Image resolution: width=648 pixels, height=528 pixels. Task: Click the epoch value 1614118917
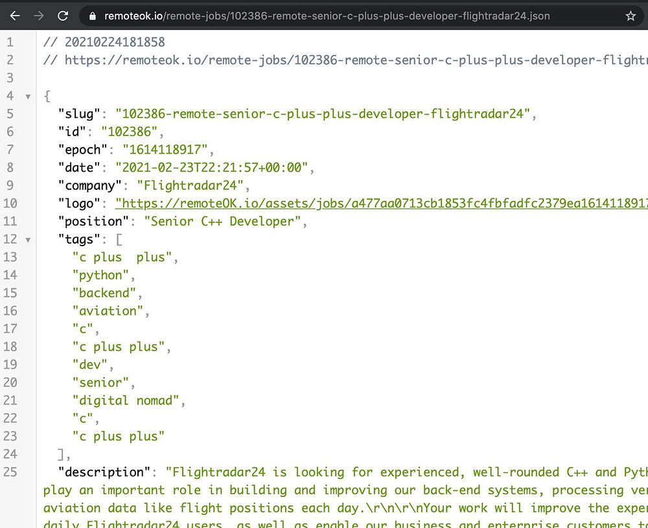pyautogui.click(x=165, y=150)
